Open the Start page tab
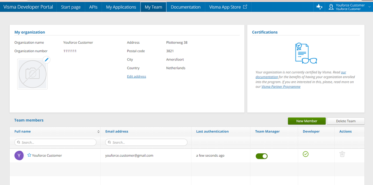 [71, 7]
